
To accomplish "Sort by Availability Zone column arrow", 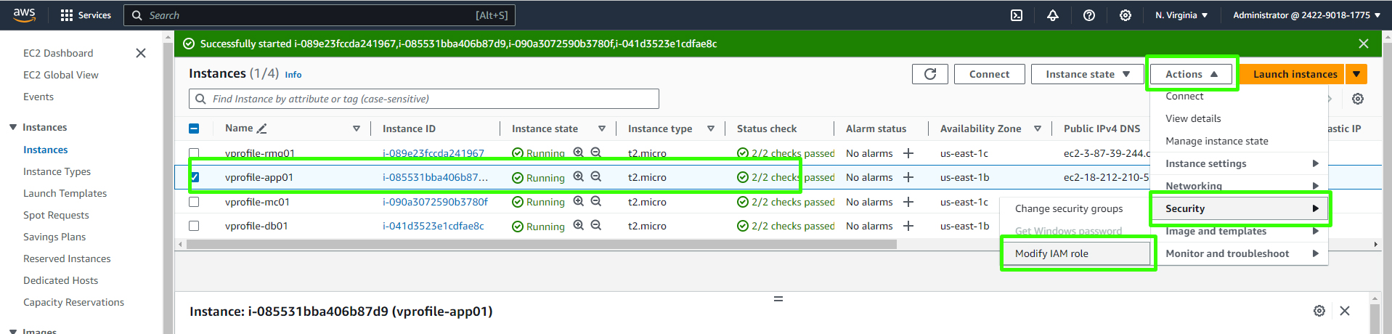I will pyautogui.click(x=1038, y=129).
